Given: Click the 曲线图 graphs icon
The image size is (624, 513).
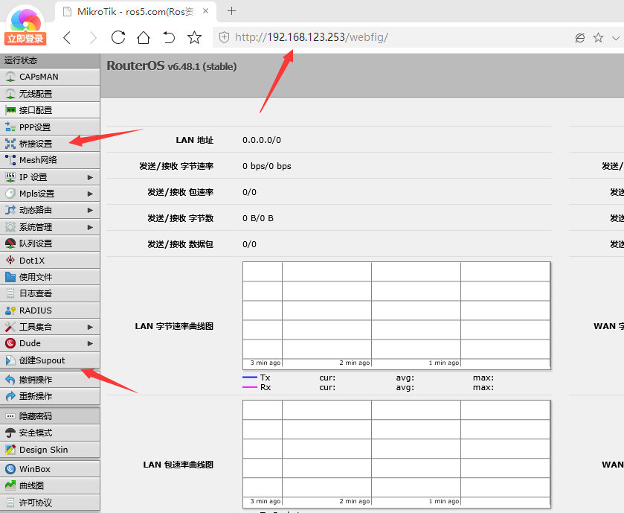Looking at the screenshot, I should (x=10, y=485).
